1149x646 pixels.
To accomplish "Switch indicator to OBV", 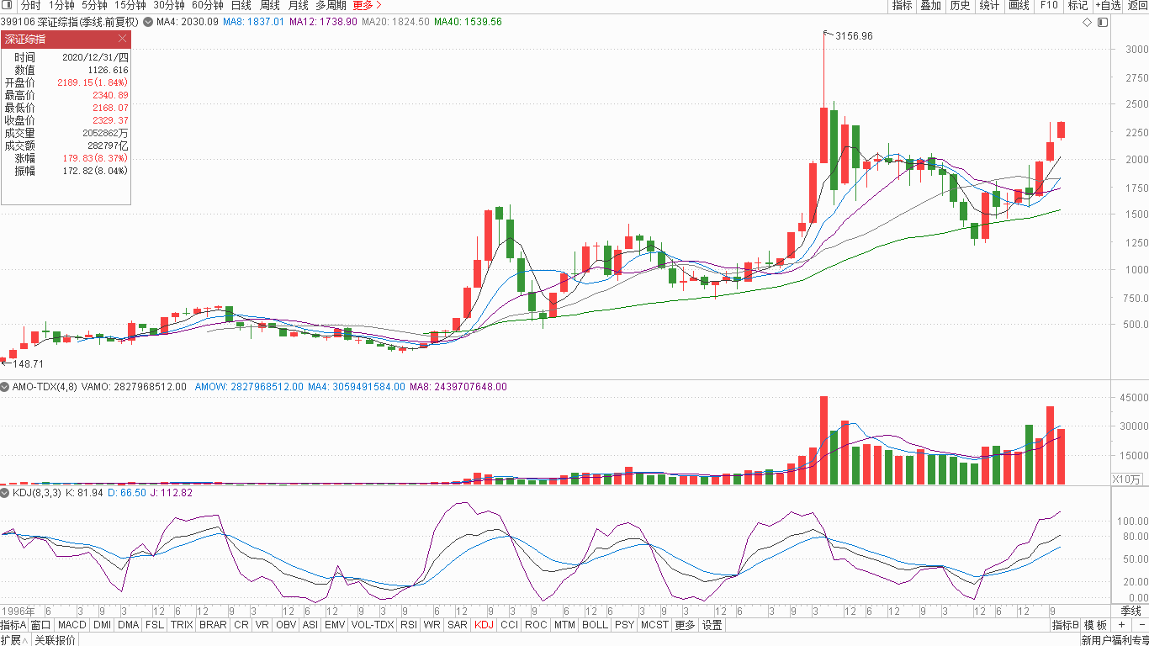I will [x=286, y=625].
